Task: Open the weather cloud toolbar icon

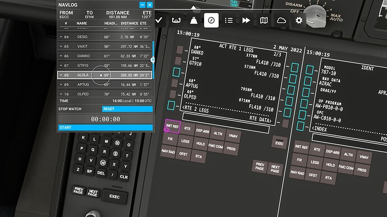Action: pos(281,21)
